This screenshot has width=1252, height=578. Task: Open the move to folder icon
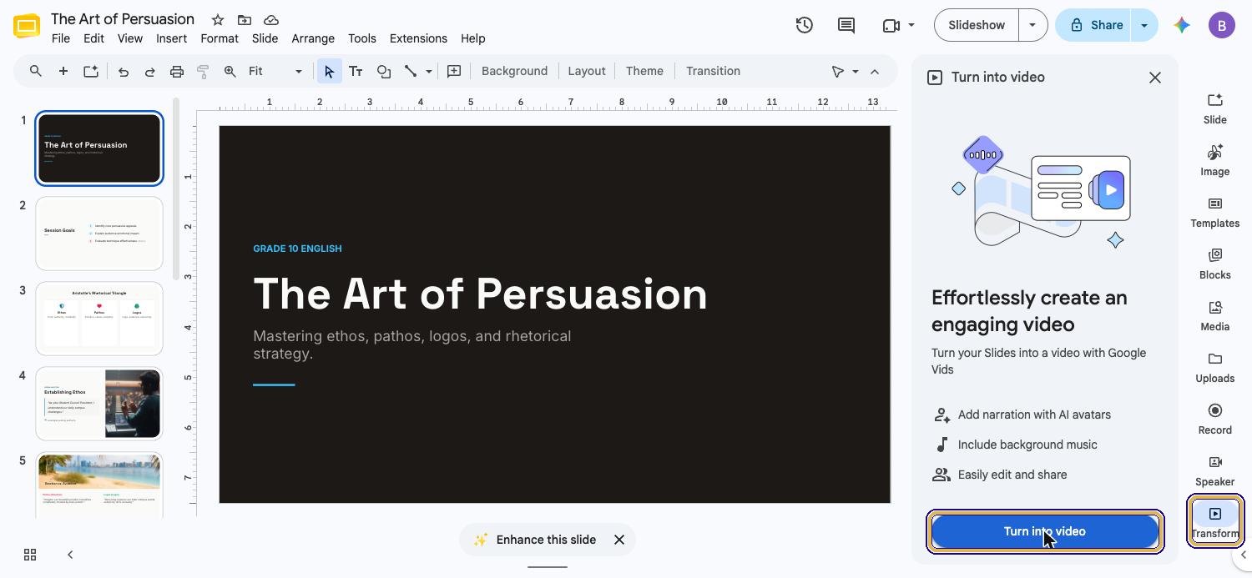point(244,20)
